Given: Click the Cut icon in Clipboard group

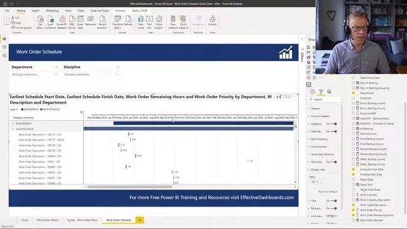Looking at the screenshot, I should [x=13, y=17].
